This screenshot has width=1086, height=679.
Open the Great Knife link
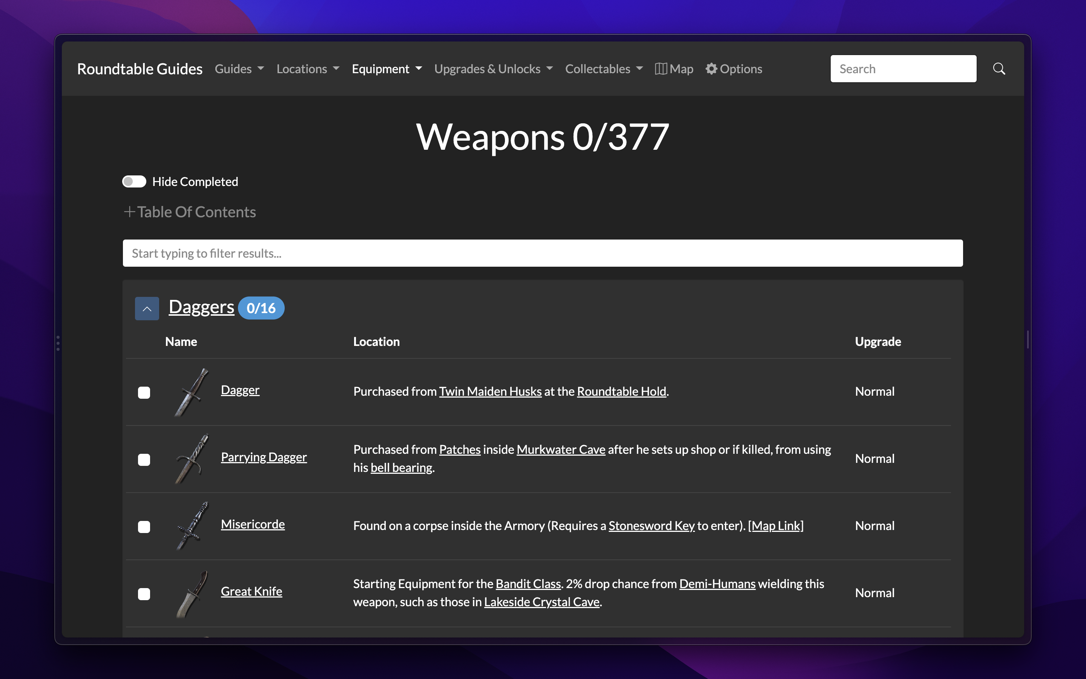251,591
